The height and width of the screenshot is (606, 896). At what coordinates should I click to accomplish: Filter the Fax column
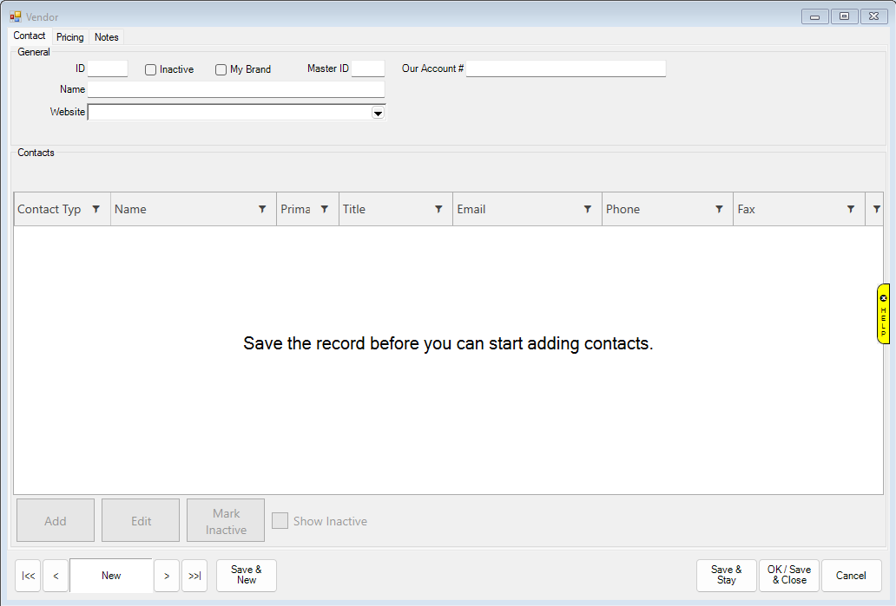(x=851, y=209)
